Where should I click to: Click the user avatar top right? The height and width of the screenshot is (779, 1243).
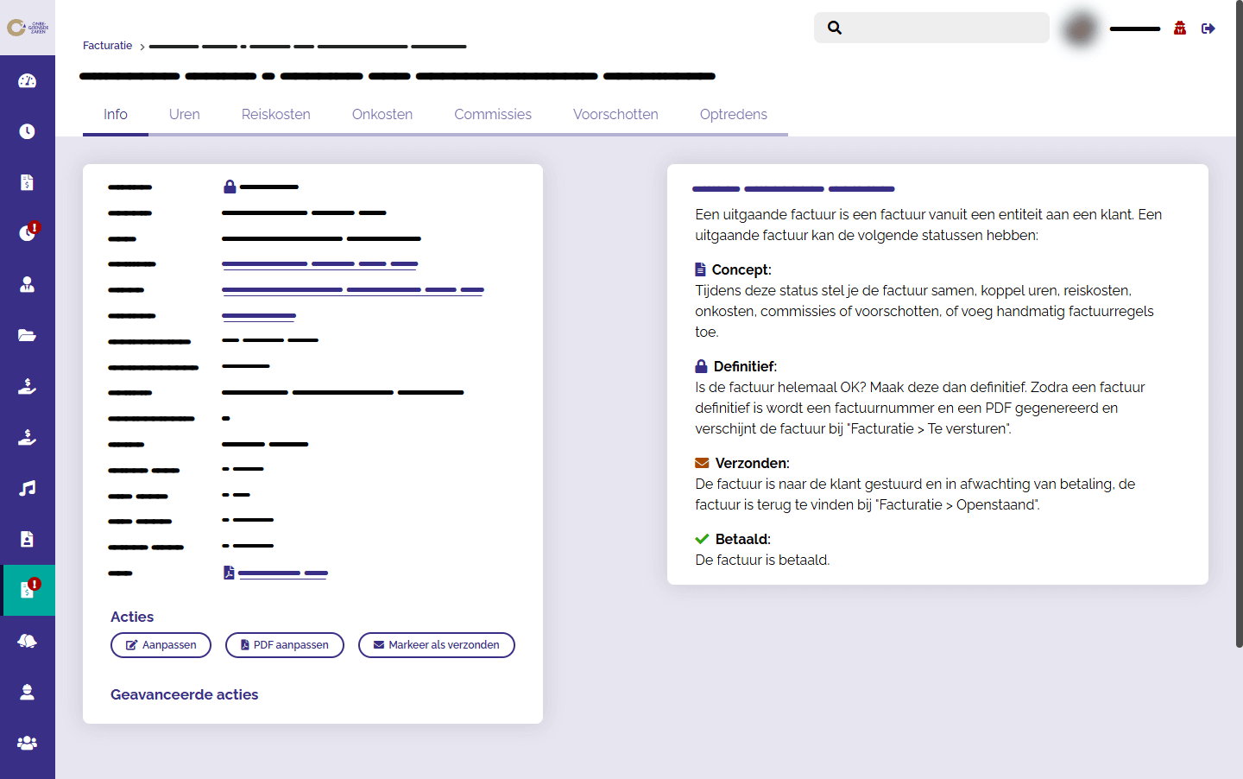(x=1079, y=28)
